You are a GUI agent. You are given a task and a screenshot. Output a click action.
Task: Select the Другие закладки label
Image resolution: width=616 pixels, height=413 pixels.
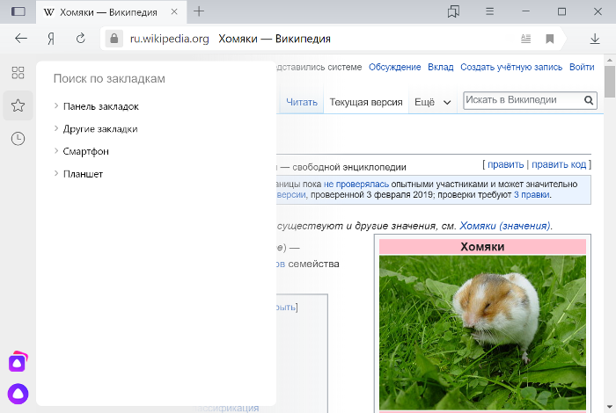[x=100, y=128]
